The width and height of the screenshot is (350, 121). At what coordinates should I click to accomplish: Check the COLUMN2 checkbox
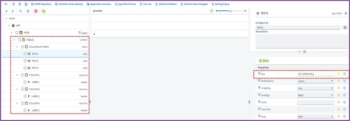click(x=22, y=89)
